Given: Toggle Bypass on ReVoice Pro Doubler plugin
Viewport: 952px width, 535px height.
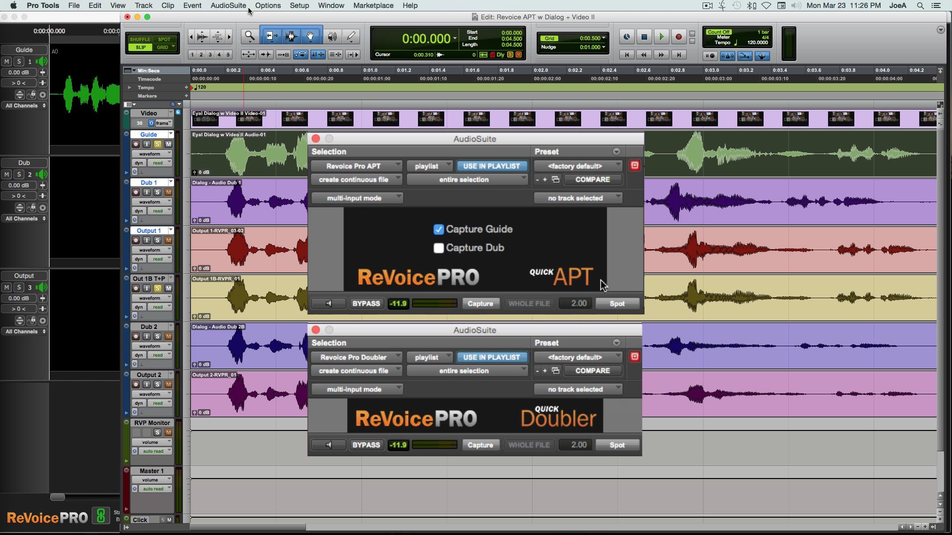Looking at the screenshot, I should coord(365,444).
